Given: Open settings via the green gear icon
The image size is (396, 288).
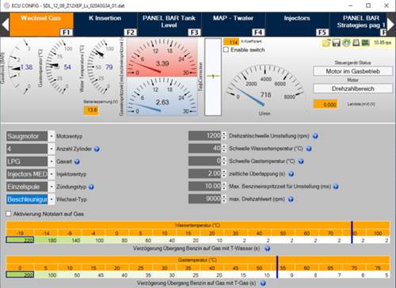Looking at the screenshot, I should pos(346,43).
